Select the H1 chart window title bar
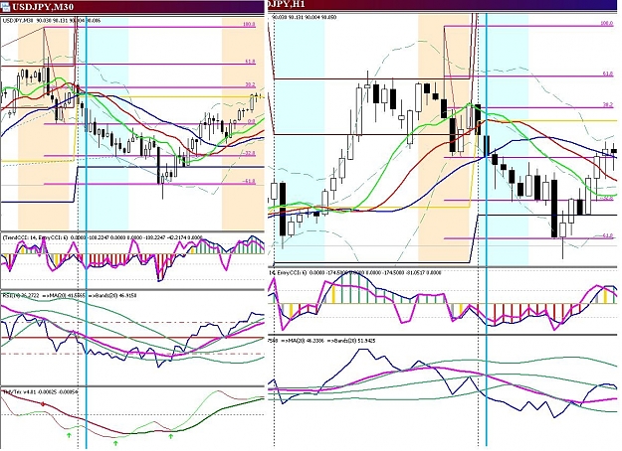The image size is (622, 451). [444, 5]
